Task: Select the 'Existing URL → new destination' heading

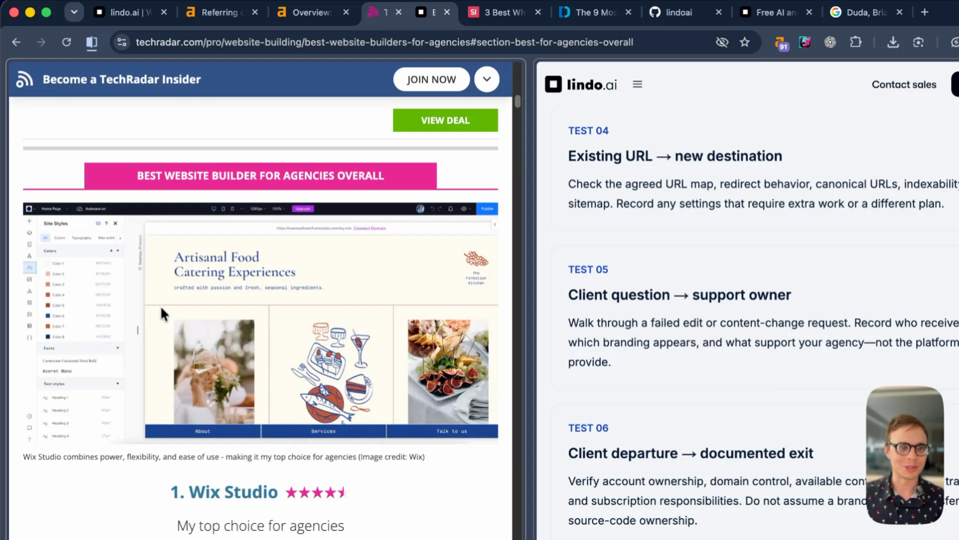Action: pos(675,156)
